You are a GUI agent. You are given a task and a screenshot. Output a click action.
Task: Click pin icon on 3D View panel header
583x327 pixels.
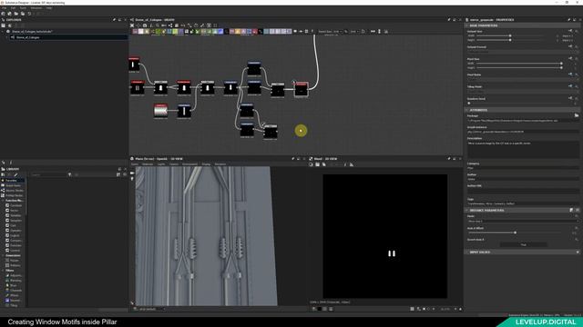click(293, 159)
